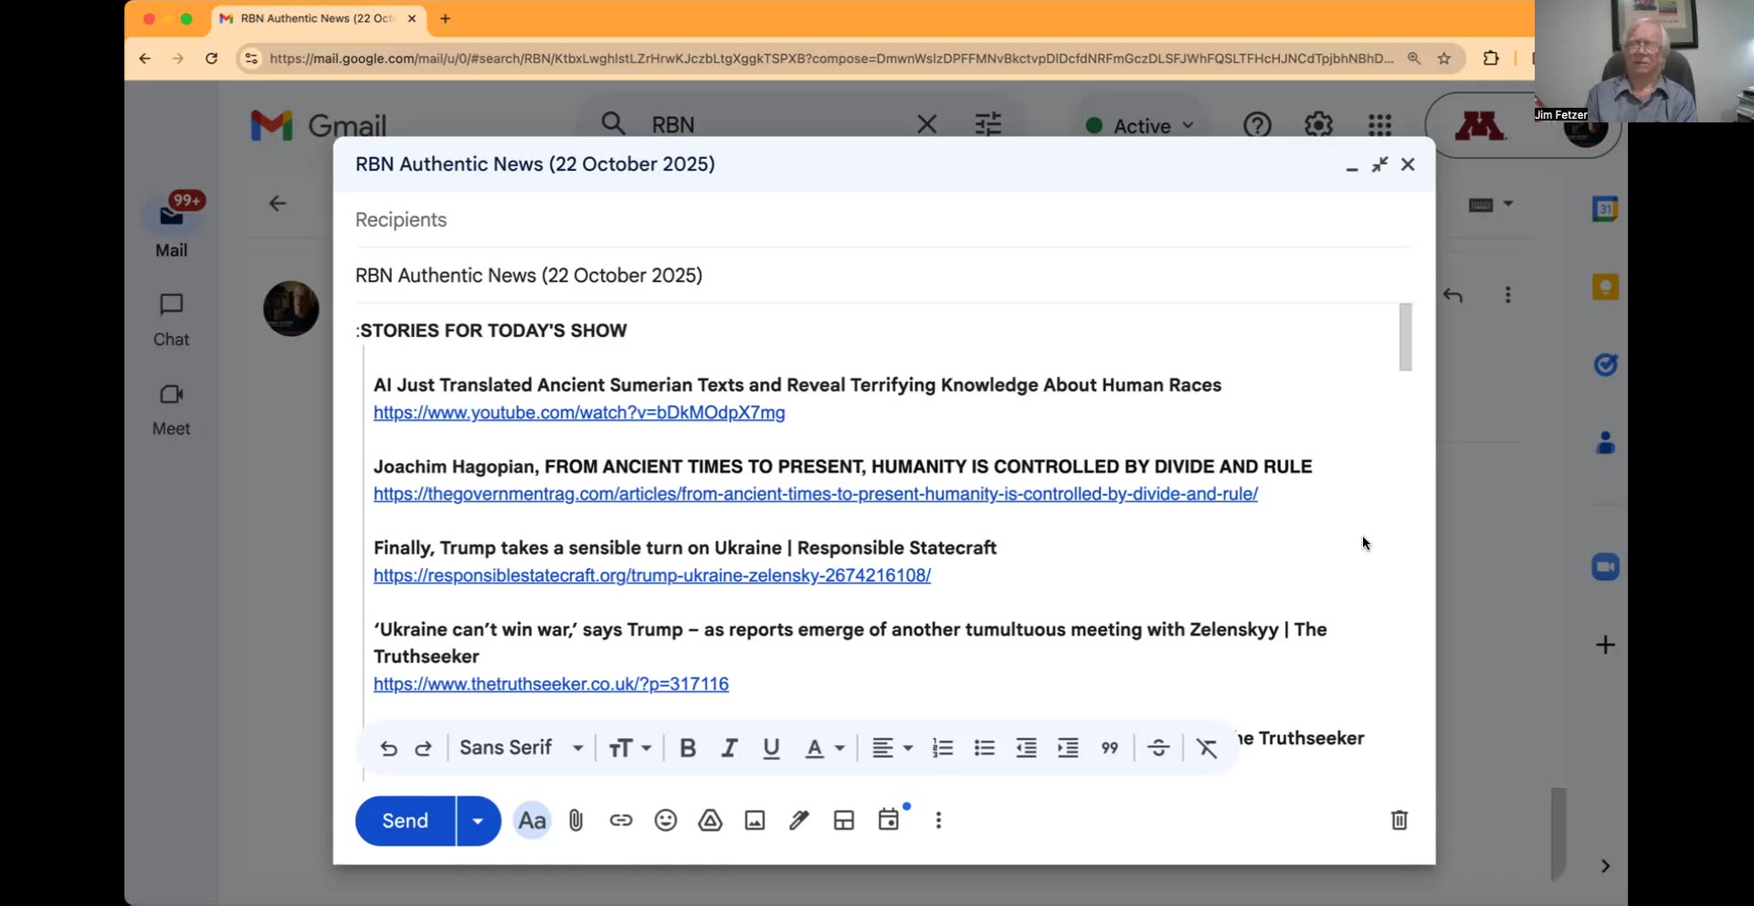Open the Active status dropdown

tap(1138, 125)
